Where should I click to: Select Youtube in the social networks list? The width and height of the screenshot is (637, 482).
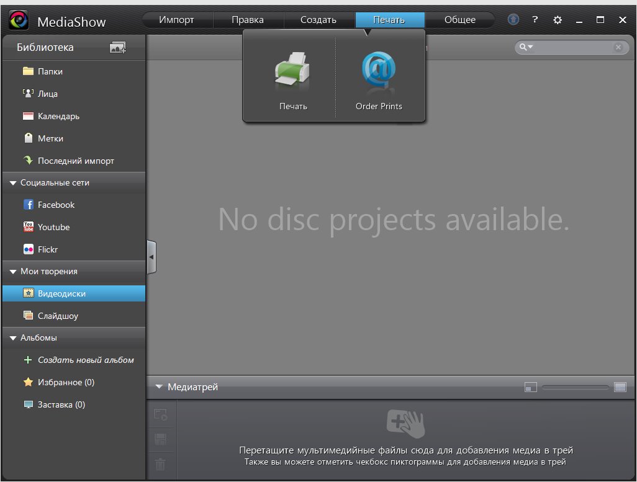click(53, 227)
